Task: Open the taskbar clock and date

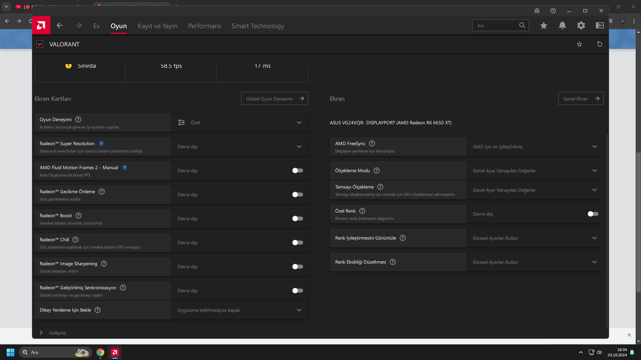Action: pyautogui.click(x=617, y=352)
